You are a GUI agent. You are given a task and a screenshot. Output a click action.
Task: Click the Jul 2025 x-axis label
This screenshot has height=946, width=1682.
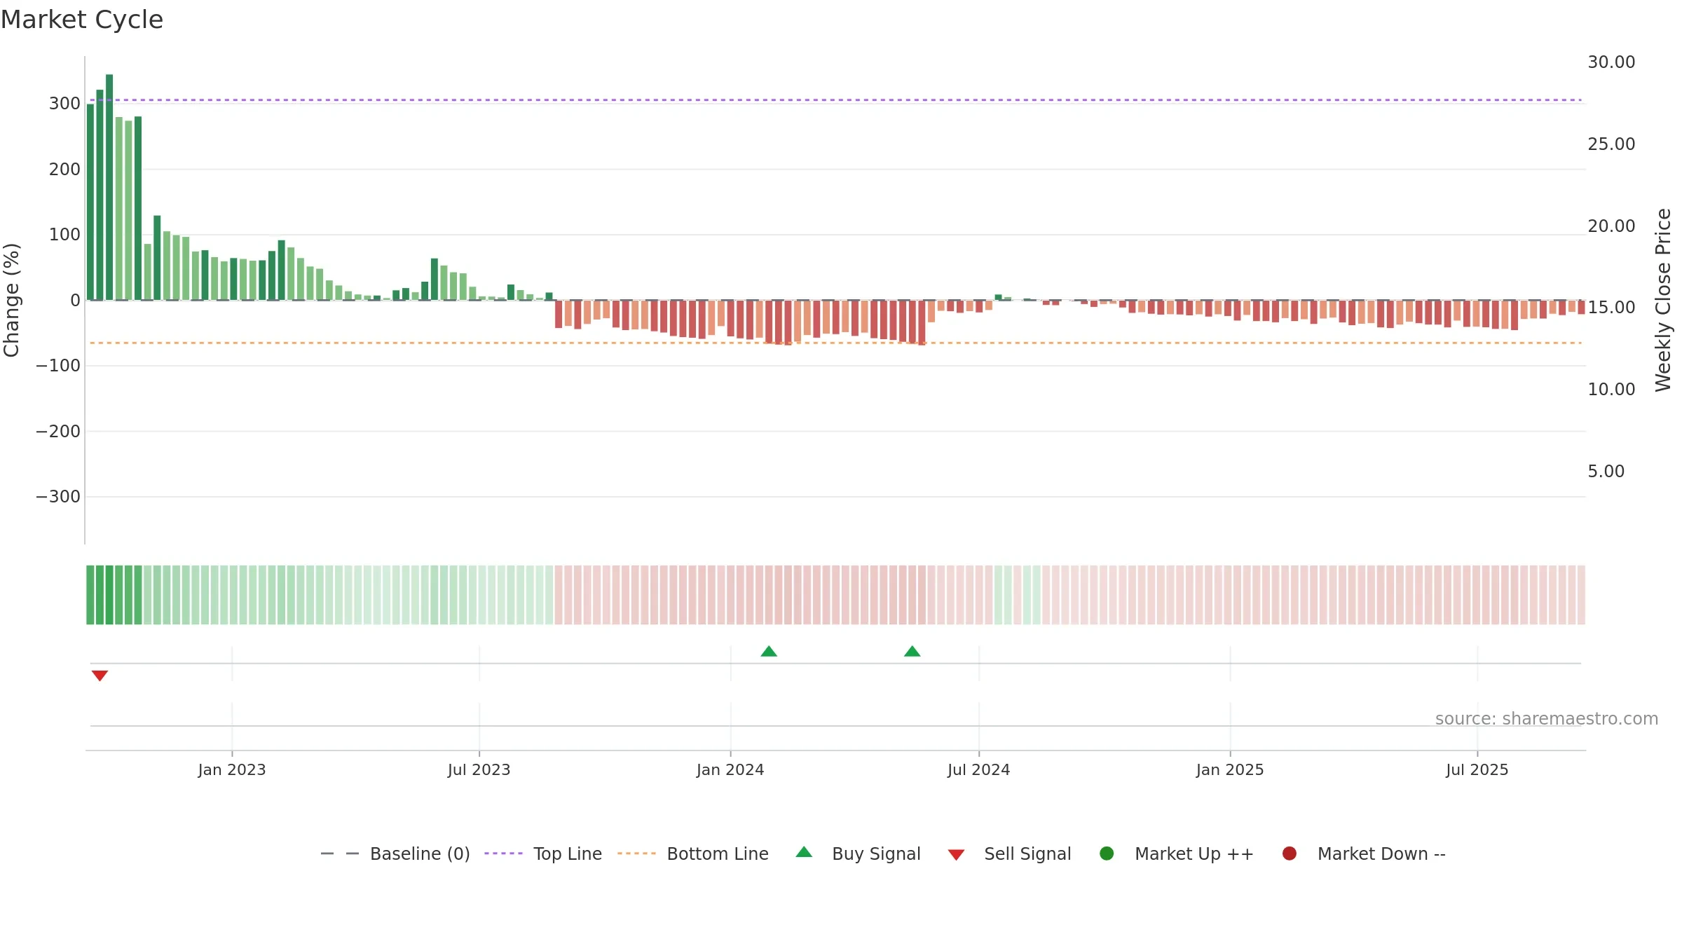pyautogui.click(x=1477, y=769)
